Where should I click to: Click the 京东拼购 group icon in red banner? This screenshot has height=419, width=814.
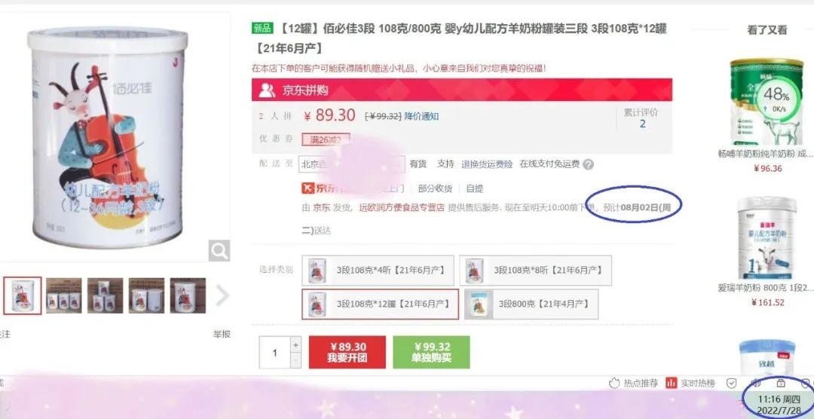(x=267, y=90)
